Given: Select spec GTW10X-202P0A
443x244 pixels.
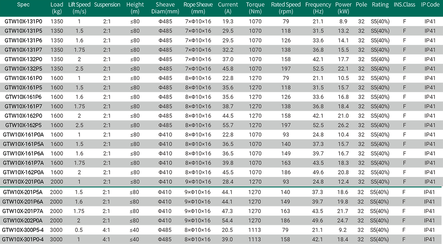Looking at the screenshot, I should point(23,220).
